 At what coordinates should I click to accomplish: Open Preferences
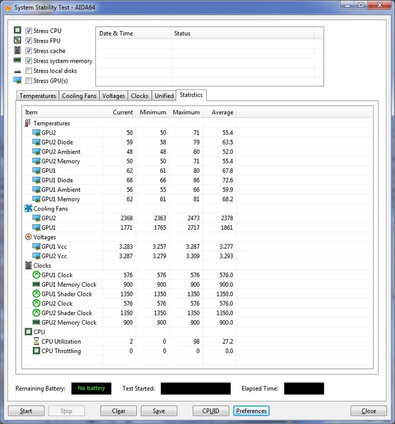251,411
